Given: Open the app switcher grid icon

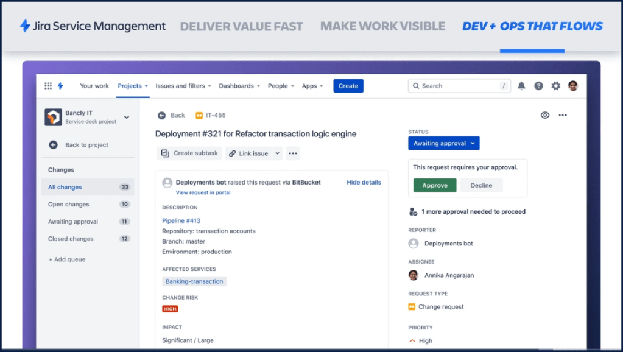Looking at the screenshot, I should point(48,86).
